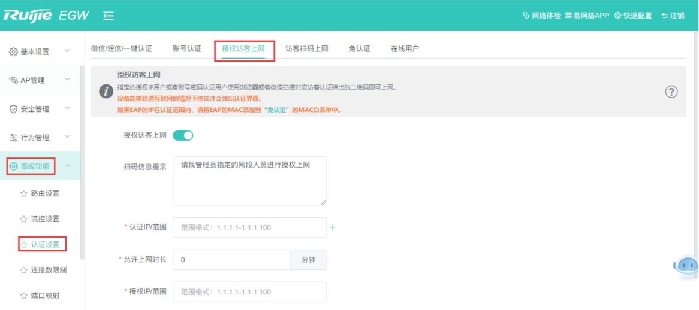The width and height of the screenshot is (699, 310).
Task: Expand the AP管理 sidebar section
Action: tap(40, 80)
